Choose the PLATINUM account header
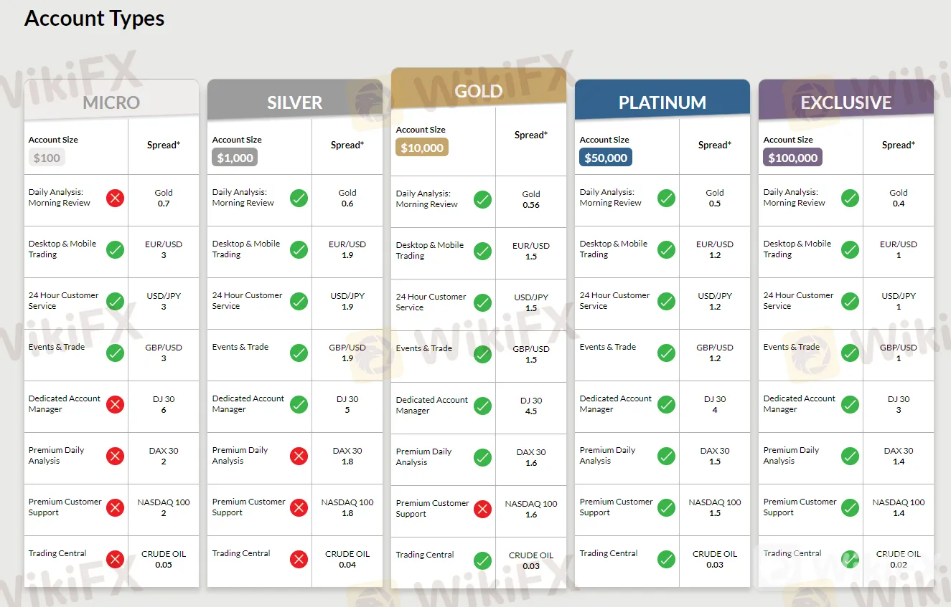The image size is (951, 607). coord(662,102)
